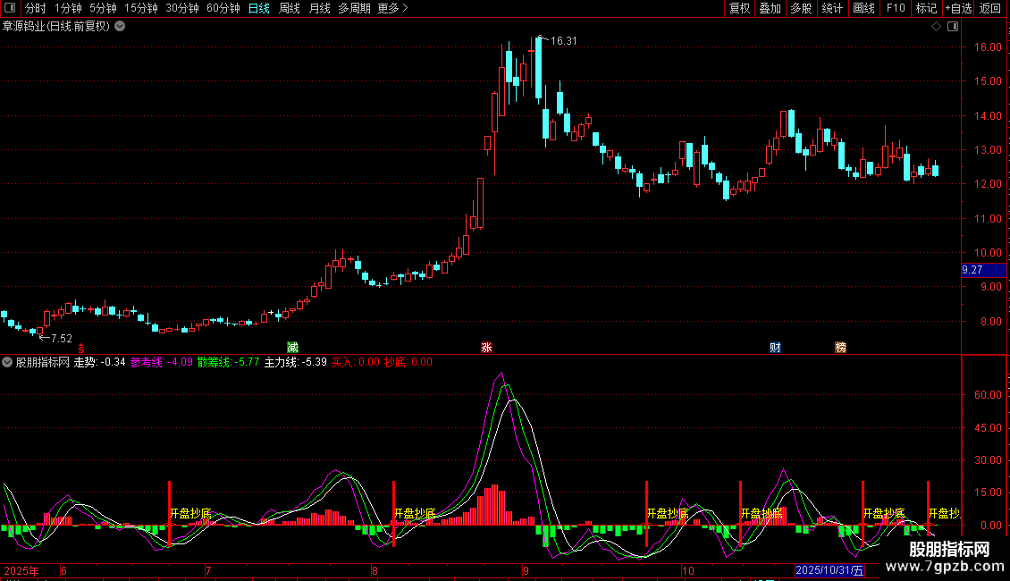Click the green 减 marker icon
The image size is (1010, 581).
click(x=292, y=348)
